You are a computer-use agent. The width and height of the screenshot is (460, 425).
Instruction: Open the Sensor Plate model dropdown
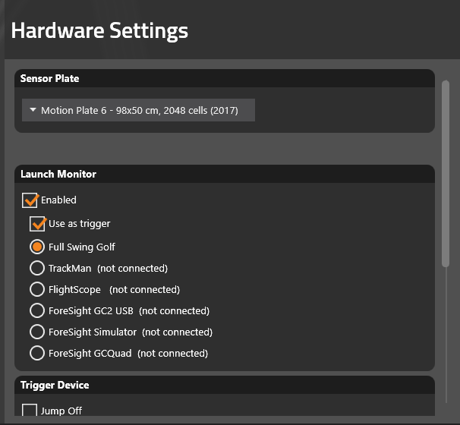click(138, 110)
